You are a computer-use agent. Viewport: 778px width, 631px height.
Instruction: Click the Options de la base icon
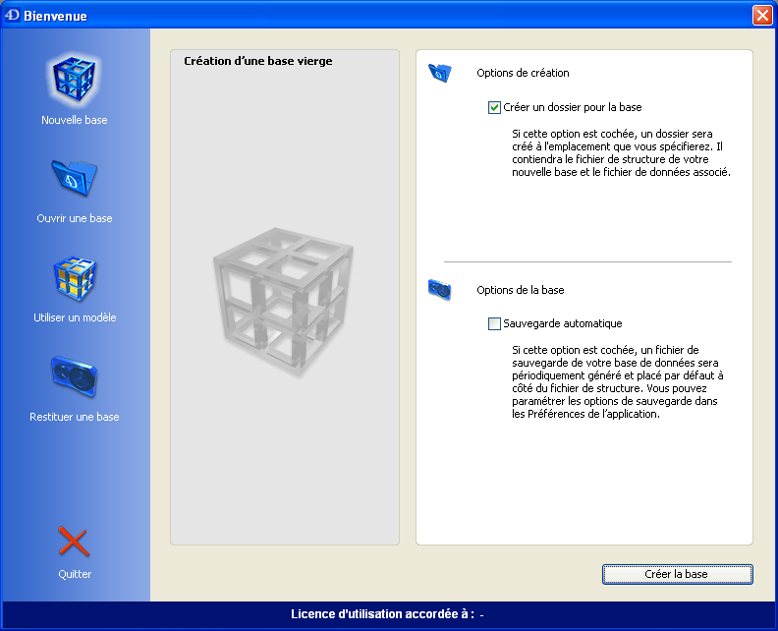[x=439, y=290]
